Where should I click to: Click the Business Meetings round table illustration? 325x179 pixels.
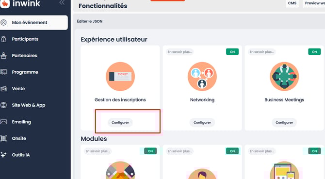point(284,77)
